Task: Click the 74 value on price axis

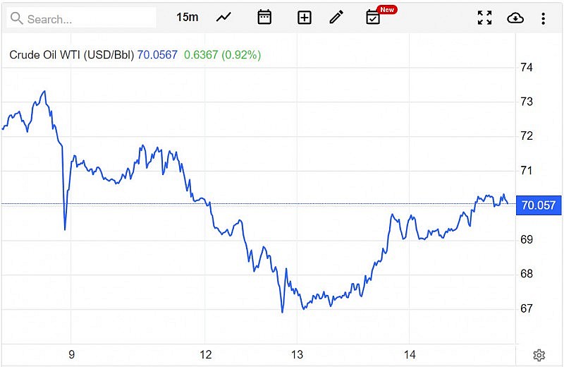Action: (x=526, y=68)
